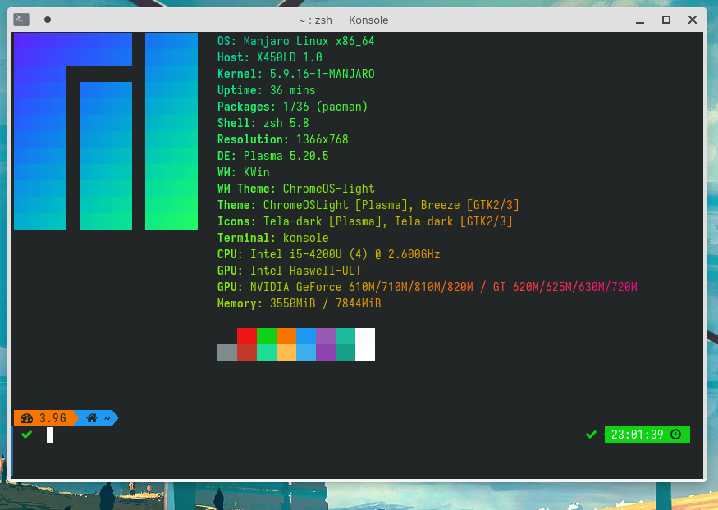Click the 'Shell: zsh 5.8' line
The width and height of the screenshot is (718, 510).
point(263,124)
